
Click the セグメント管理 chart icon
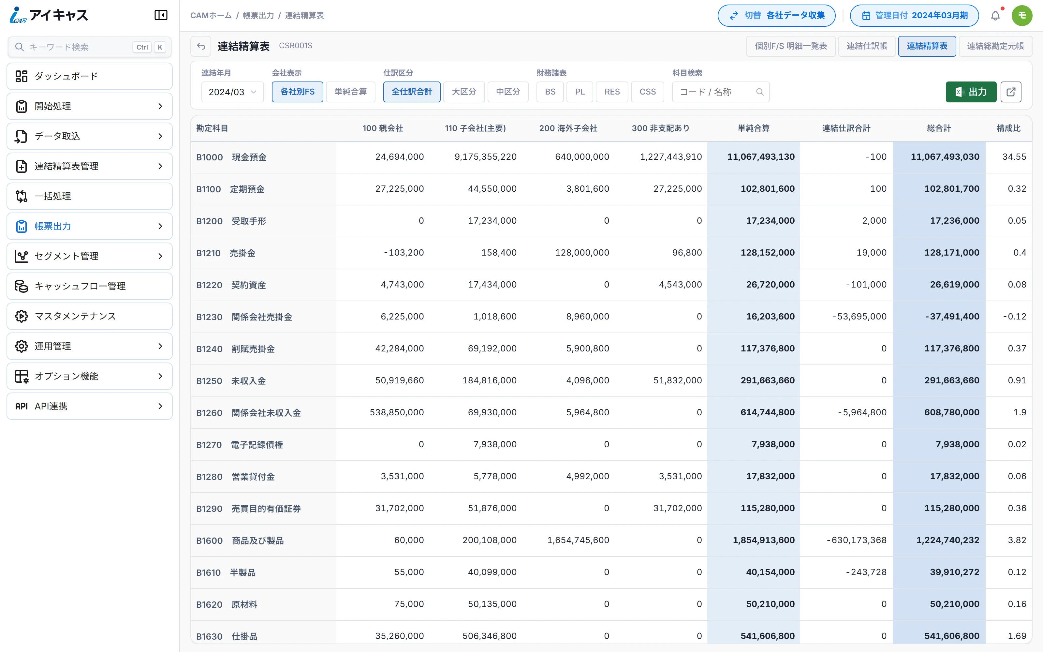[x=21, y=256]
